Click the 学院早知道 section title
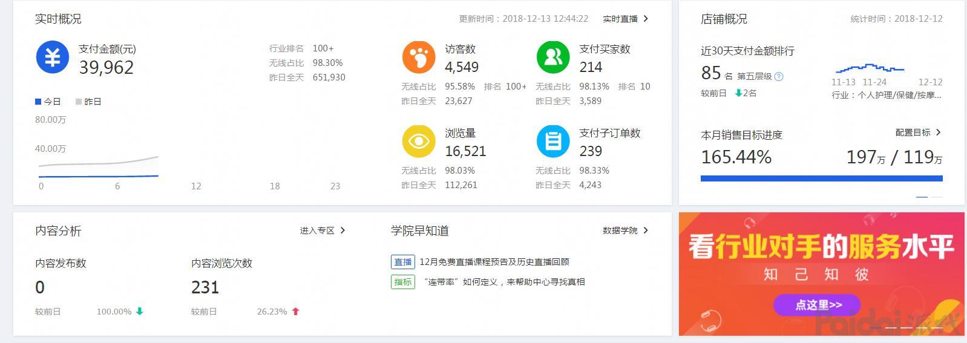 tap(420, 230)
